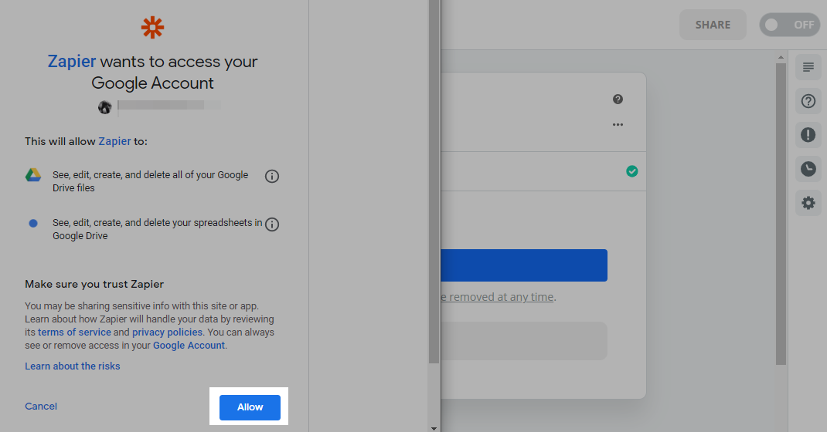Image resolution: width=827 pixels, height=432 pixels.
Task: Open the alerts exclamation sidebar icon
Action: pyautogui.click(x=808, y=135)
